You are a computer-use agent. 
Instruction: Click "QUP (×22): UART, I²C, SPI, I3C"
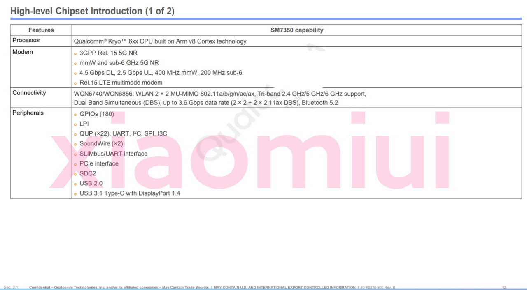pyautogui.click(x=123, y=133)
